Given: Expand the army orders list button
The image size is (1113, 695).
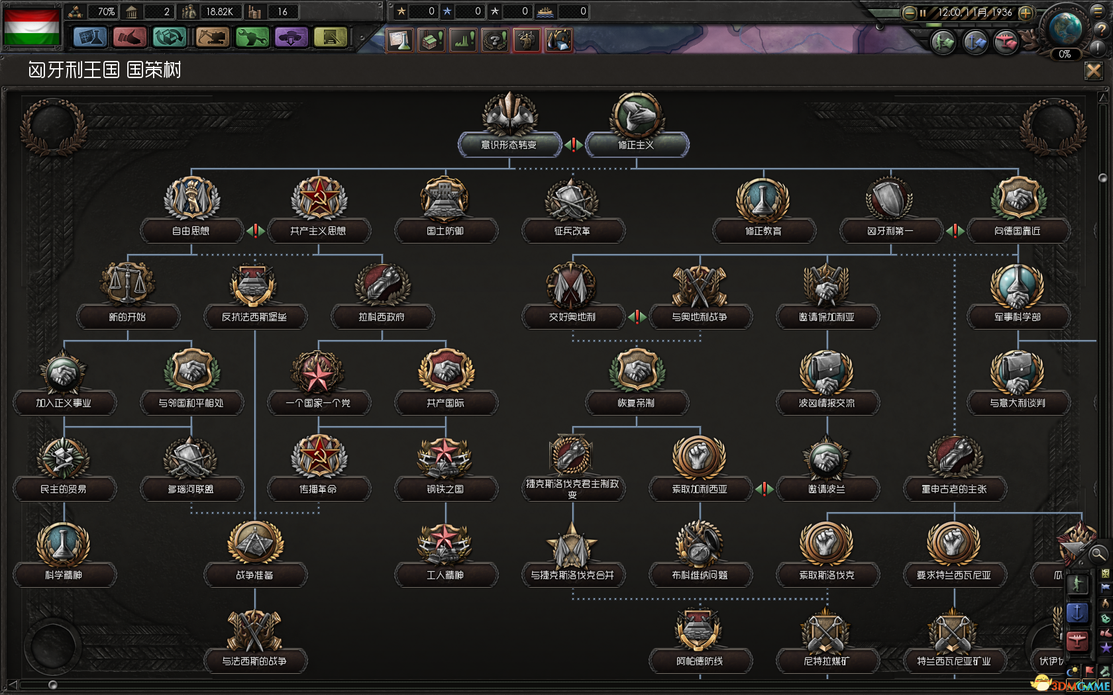Looking at the screenshot, I should tap(943, 42).
